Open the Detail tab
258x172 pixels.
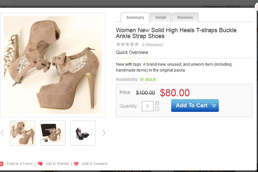pos(160,18)
